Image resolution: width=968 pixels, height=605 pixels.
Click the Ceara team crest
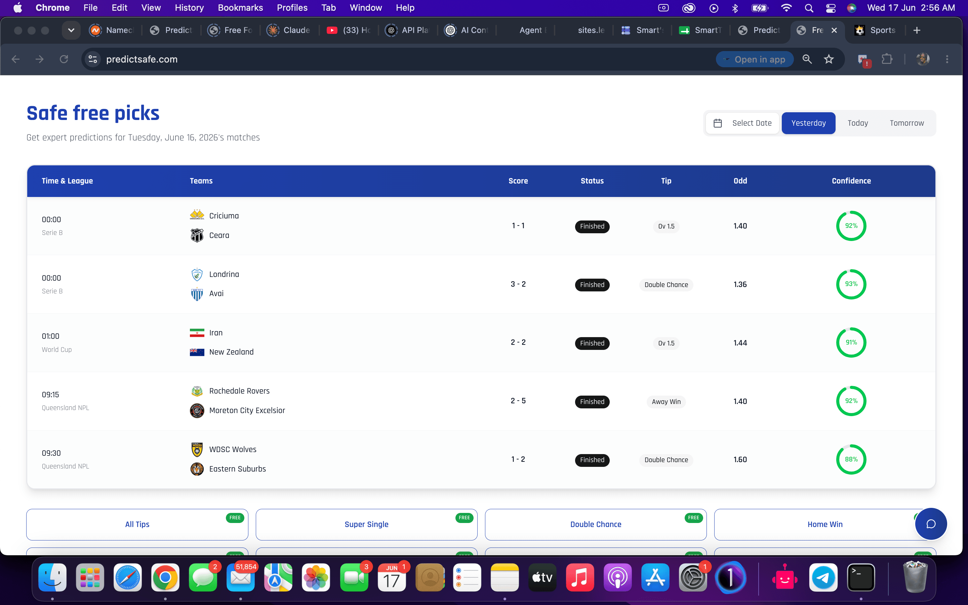(197, 235)
